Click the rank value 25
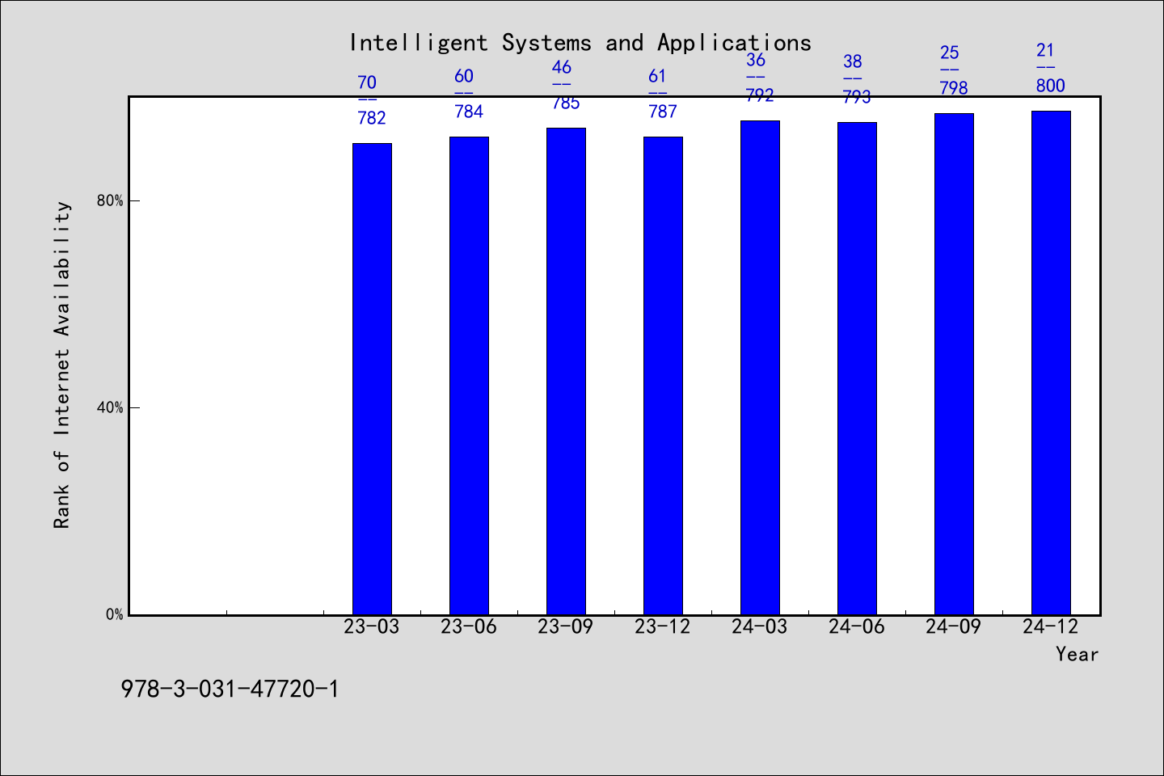This screenshot has height=776, width=1164. (949, 53)
